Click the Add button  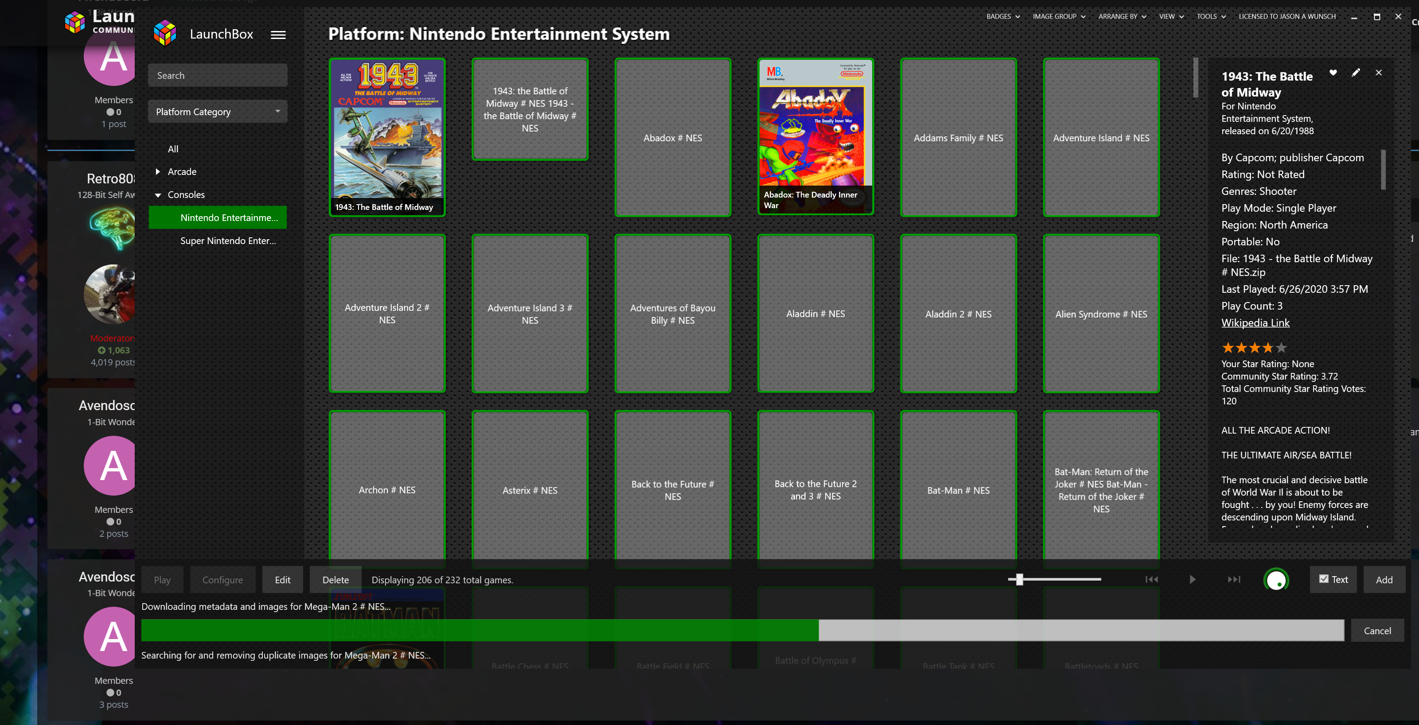click(1384, 580)
